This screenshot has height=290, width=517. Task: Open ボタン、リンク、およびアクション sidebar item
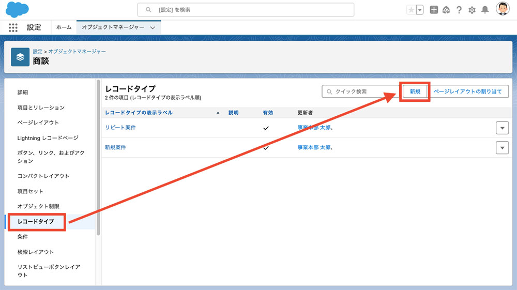click(x=51, y=157)
